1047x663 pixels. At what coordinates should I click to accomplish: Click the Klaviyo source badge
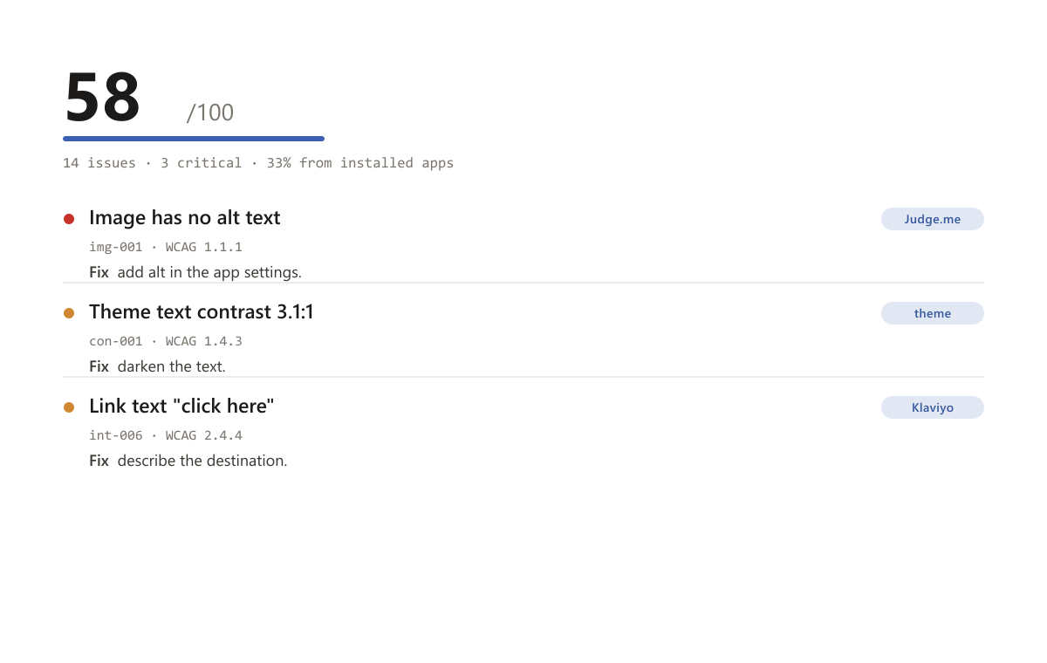(933, 407)
